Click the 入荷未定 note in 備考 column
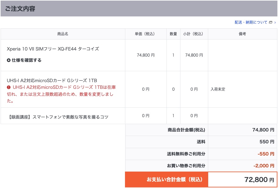 click(218, 89)
